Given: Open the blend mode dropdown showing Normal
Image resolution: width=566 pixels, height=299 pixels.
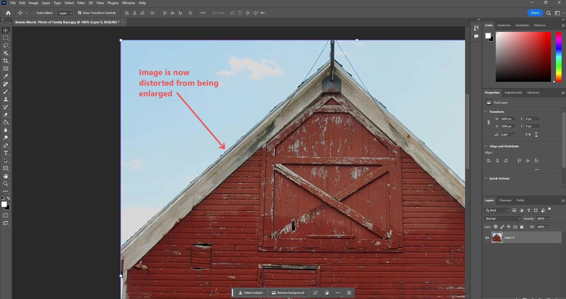Looking at the screenshot, I should click(502, 218).
